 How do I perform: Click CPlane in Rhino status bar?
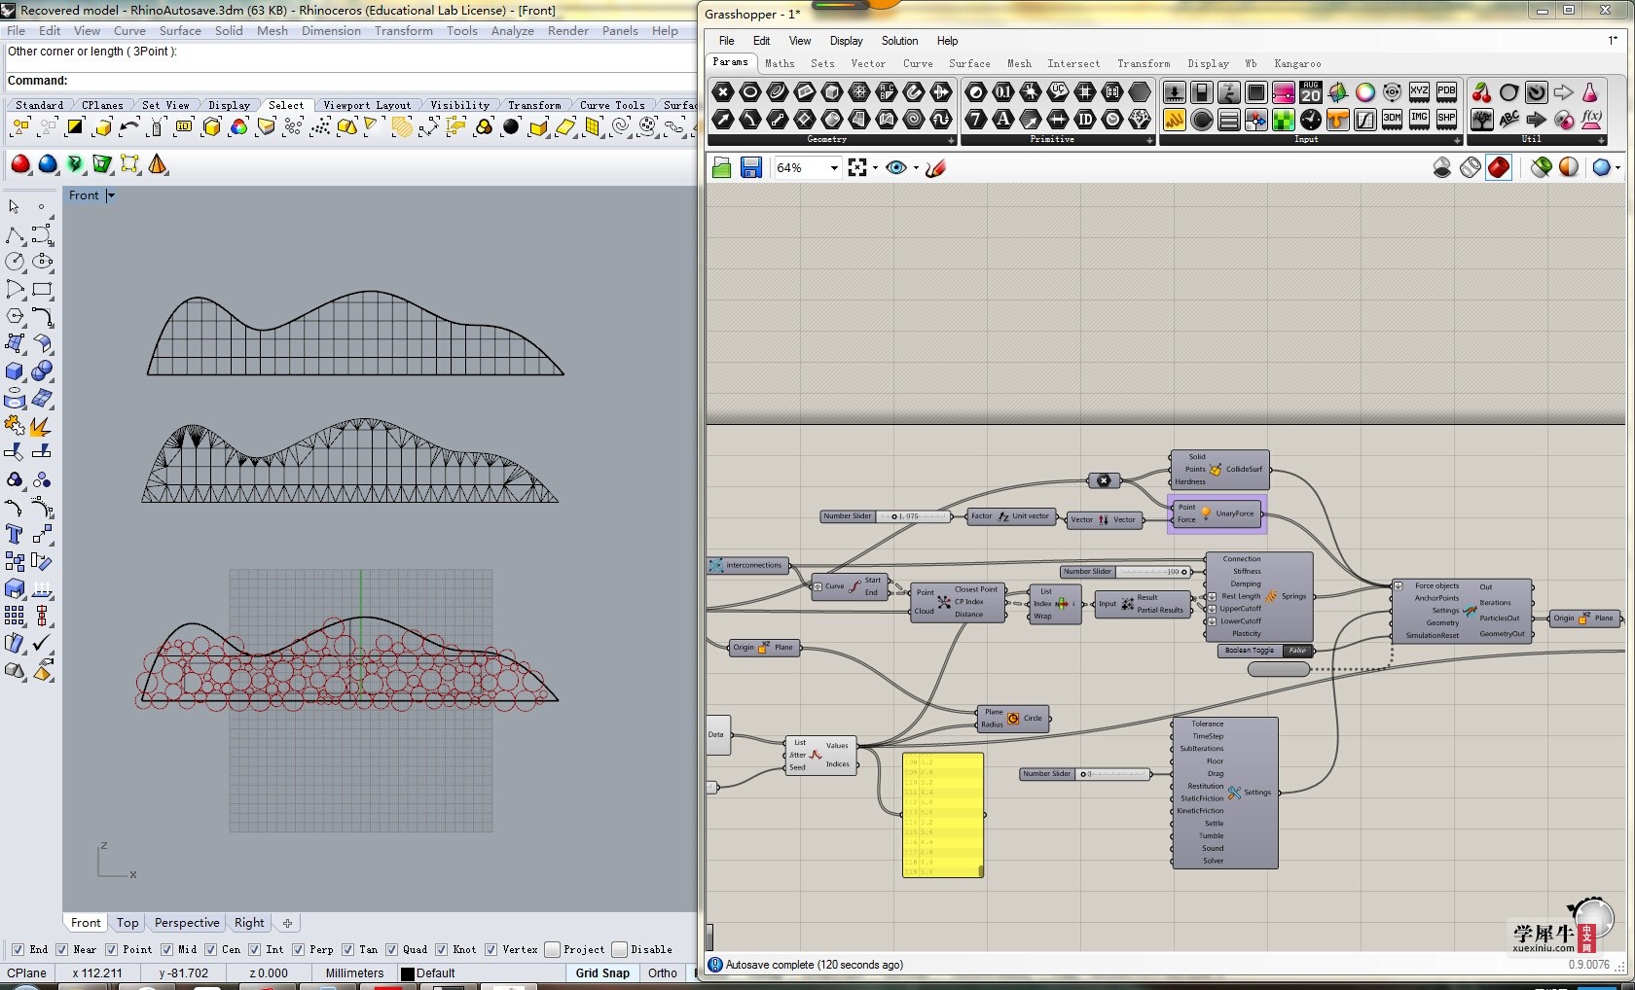click(27, 973)
